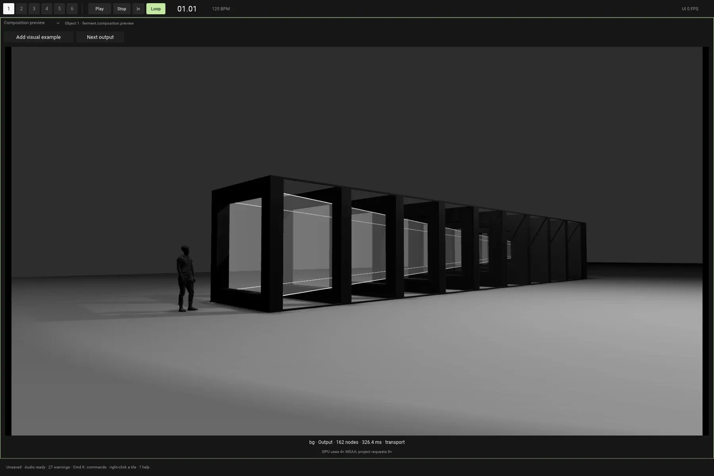Click the 3D composition preview render
Screen dimensions: 714x476
pyautogui.click(x=357, y=241)
